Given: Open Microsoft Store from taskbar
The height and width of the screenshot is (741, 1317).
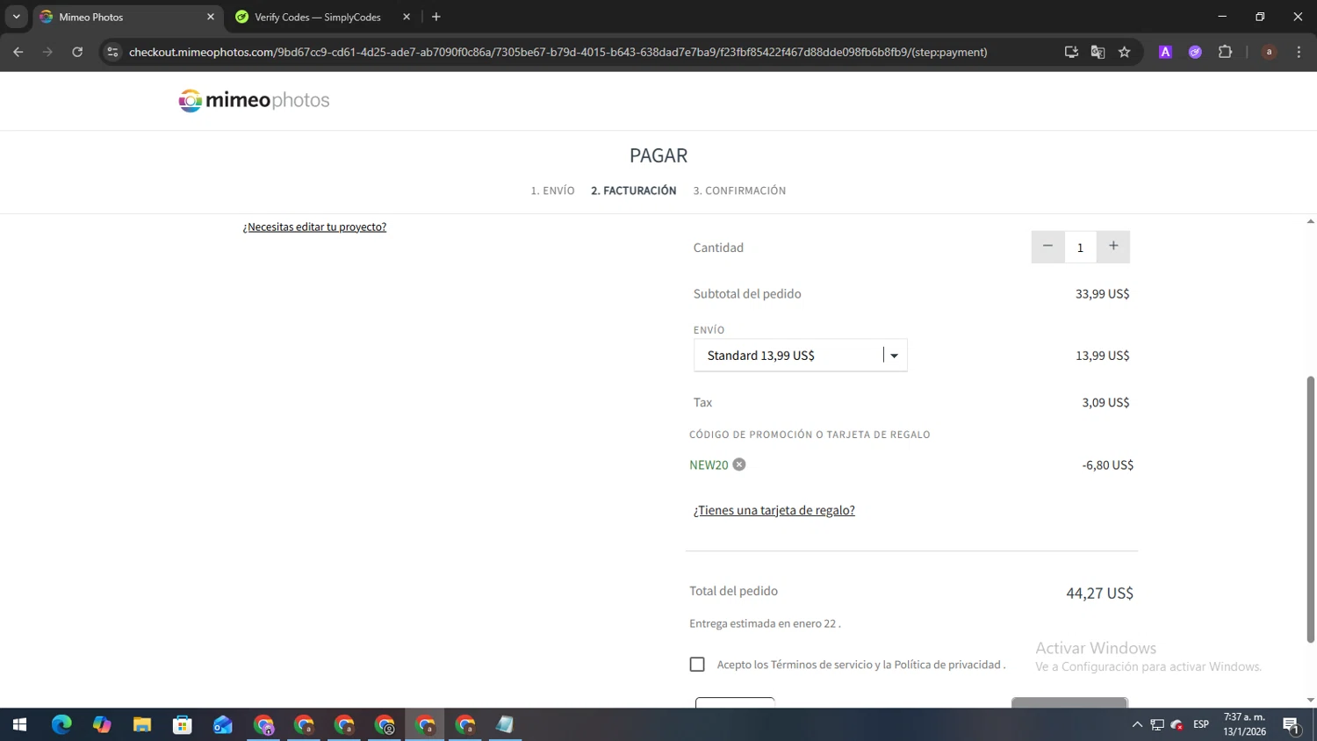Looking at the screenshot, I should pos(183,724).
